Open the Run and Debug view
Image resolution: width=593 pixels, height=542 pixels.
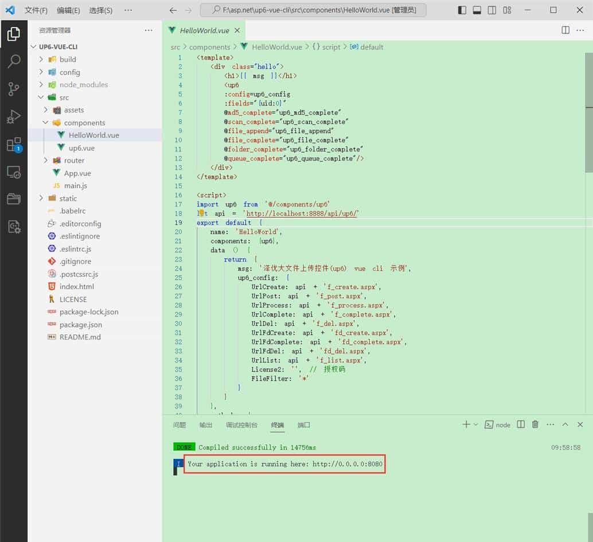13,117
